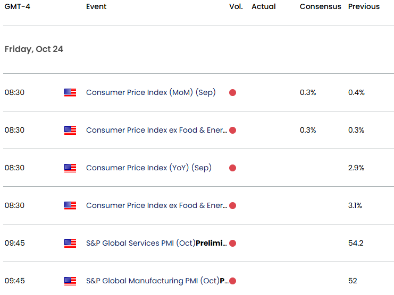
Task: Click US flag beside Consumer Price Index (YoY)
Action: (70, 168)
